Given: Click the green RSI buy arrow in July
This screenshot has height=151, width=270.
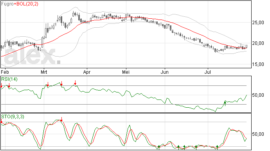Looking at the screenshot, I should coord(225,103).
